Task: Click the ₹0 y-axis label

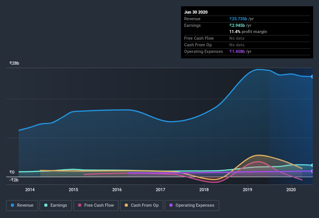Action: click(12, 172)
